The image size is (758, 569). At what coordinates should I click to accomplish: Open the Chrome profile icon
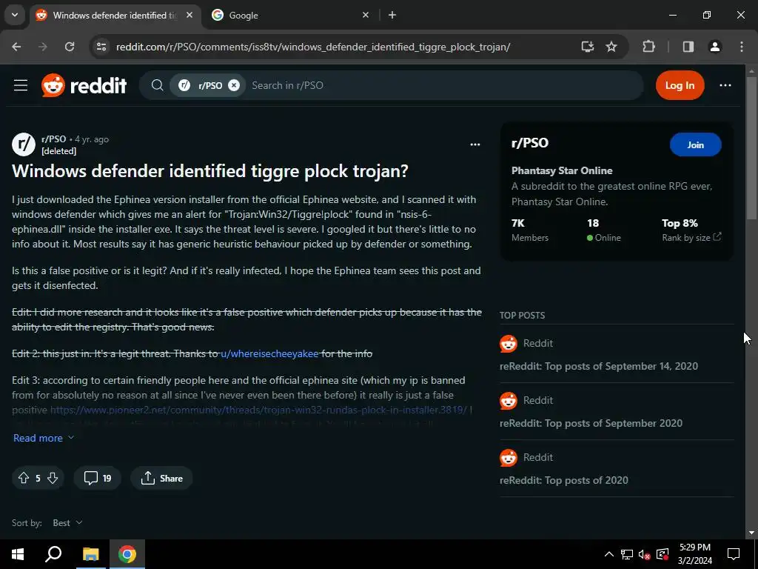(715, 47)
